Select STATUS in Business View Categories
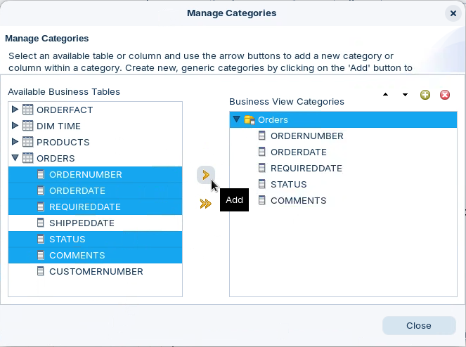This screenshot has height=347, width=466. point(288,184)
